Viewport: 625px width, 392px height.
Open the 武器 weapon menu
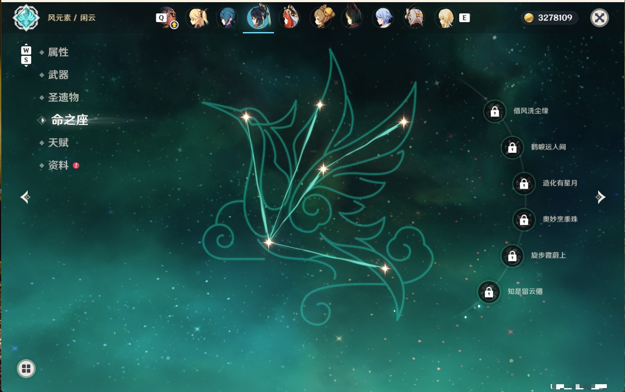click(x=58, y=75)
